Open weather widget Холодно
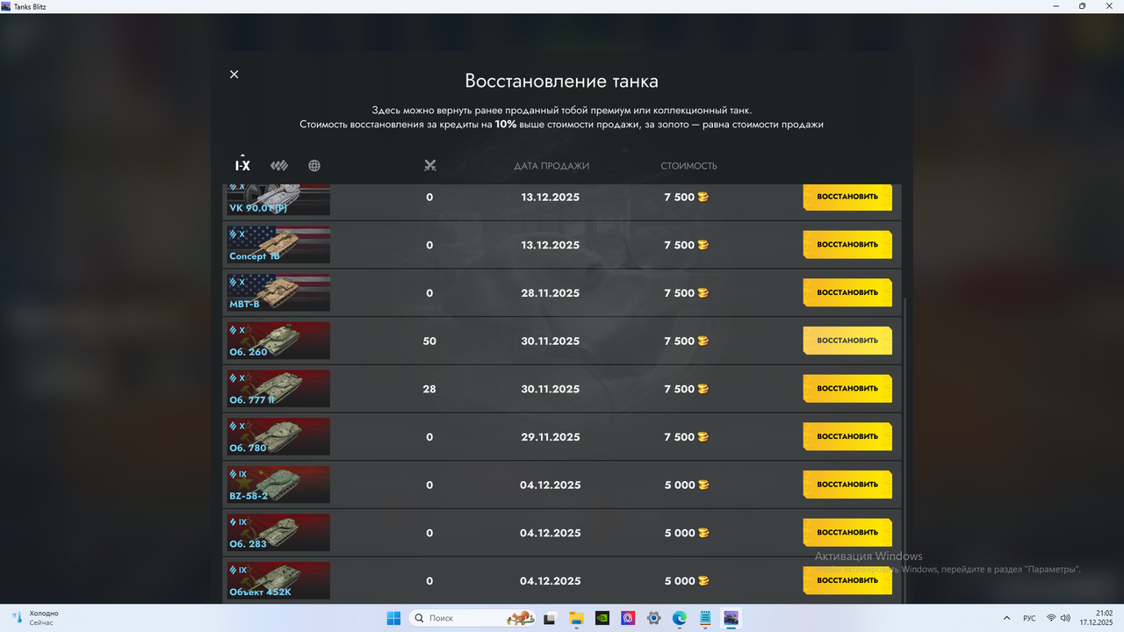Viewport: 1124px width, 632px height. point(35,618)
